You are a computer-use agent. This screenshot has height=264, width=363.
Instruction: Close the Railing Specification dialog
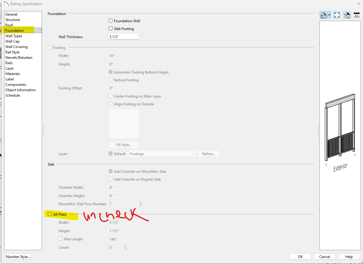359,4
